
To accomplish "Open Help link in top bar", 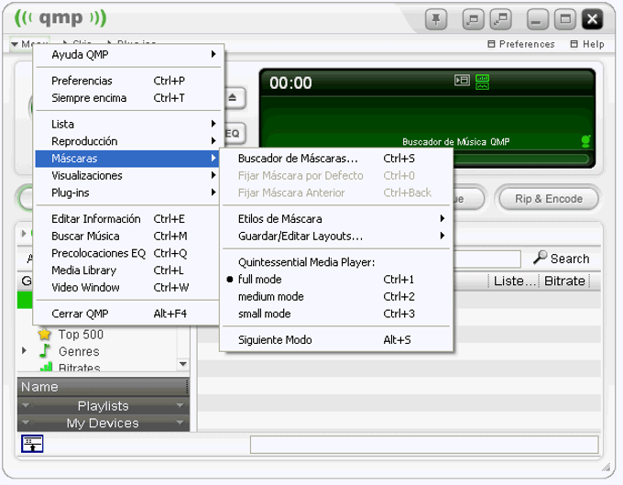I will click(x=587, y=44).
